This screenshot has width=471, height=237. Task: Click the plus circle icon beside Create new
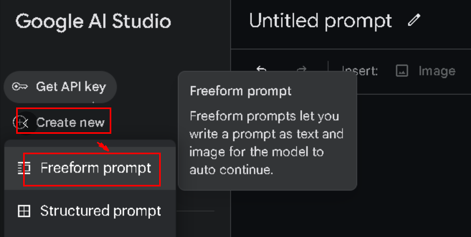pos(19,122)
